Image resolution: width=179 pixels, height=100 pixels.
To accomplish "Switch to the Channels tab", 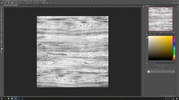I will (x=150, y=63).
